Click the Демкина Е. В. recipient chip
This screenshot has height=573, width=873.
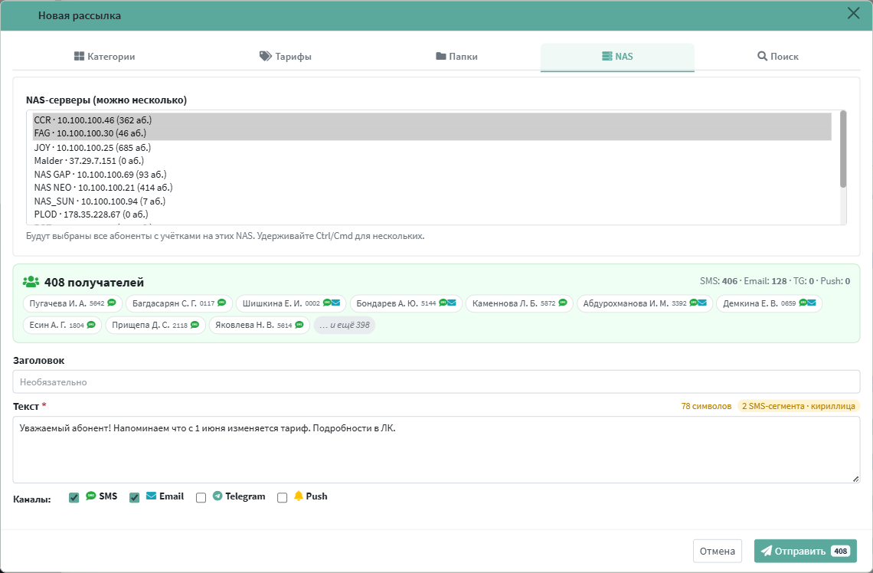(770, 303)
